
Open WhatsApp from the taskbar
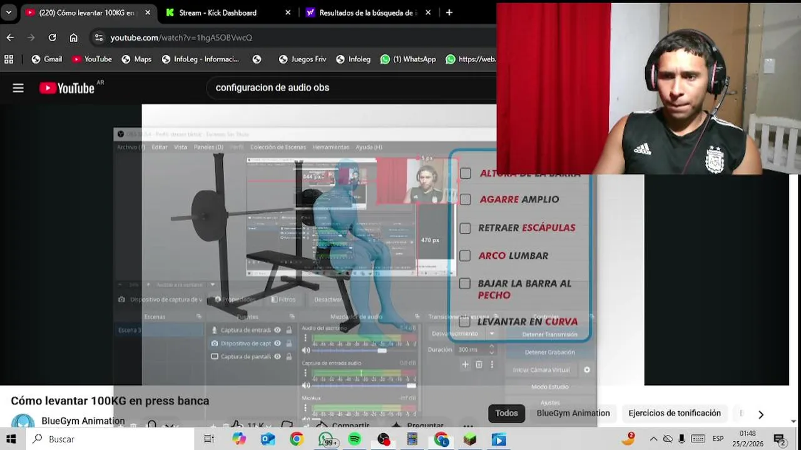326,439
